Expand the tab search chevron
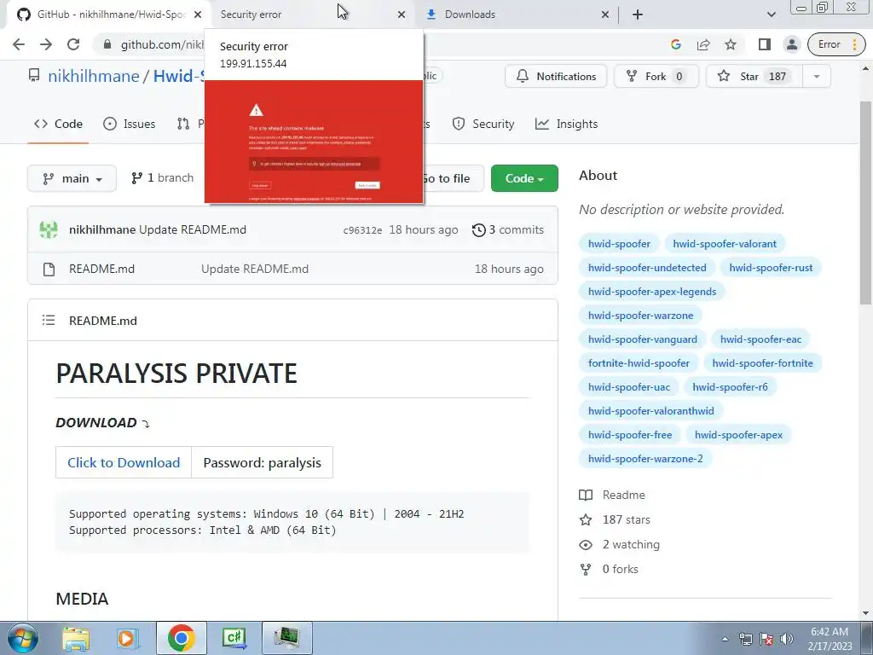 point(771,14)
